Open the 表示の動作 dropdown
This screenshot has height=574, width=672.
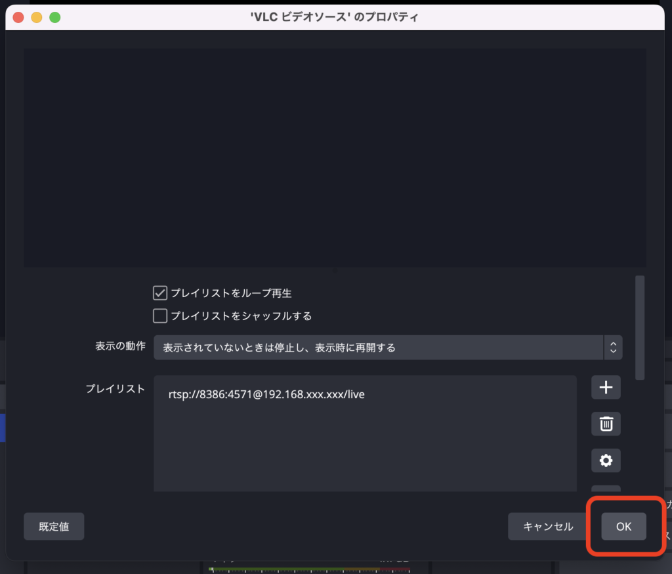pos(388,348)
